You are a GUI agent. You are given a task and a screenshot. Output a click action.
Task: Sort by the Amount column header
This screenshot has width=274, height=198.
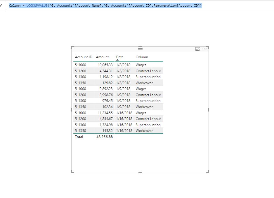tap(102, 57)
